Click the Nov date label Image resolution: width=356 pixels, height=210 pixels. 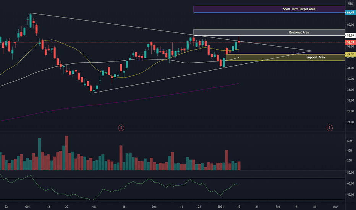click(x=94, y=207)
